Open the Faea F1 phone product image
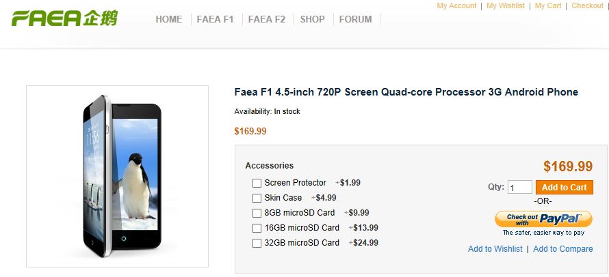Screen dimensions: 609x277 (x=117, y=175)
